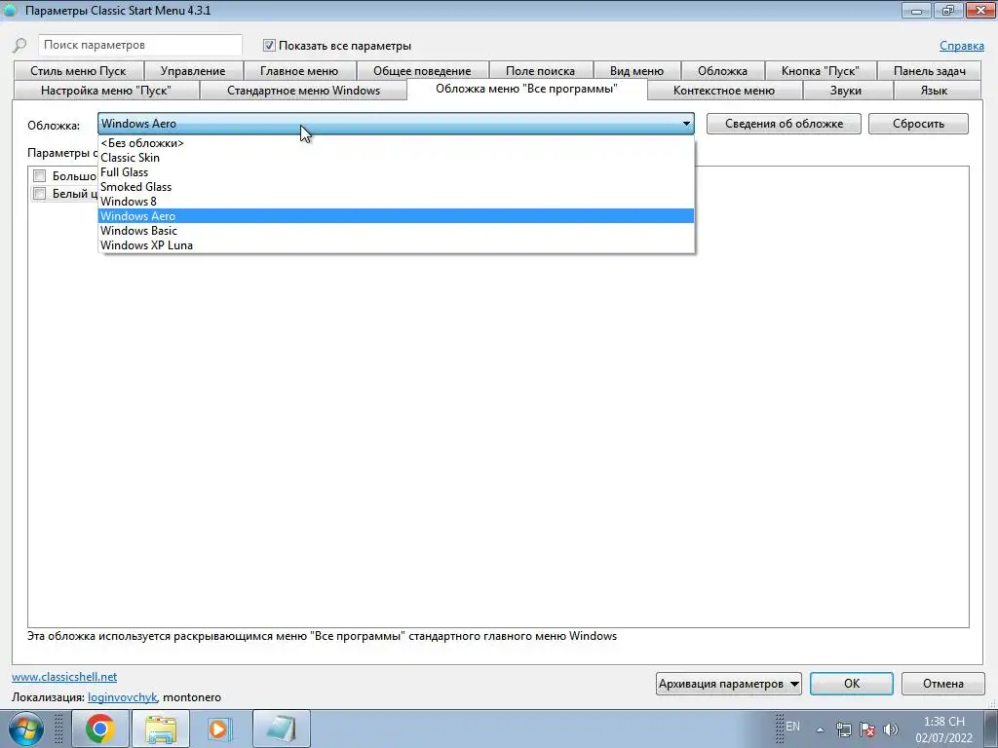Open 'Панель задач' tab
Screen dimensions: 998x748
click(929, 70)
